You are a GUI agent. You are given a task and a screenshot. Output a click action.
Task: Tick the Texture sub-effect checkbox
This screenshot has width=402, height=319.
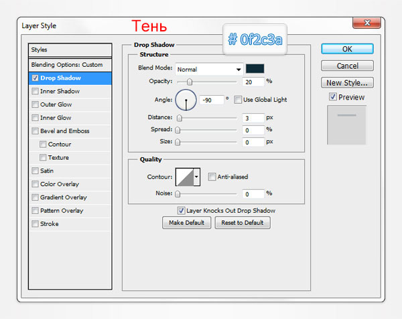click(43, 157)
